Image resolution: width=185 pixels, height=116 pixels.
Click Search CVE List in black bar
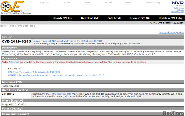pos(63,18)
